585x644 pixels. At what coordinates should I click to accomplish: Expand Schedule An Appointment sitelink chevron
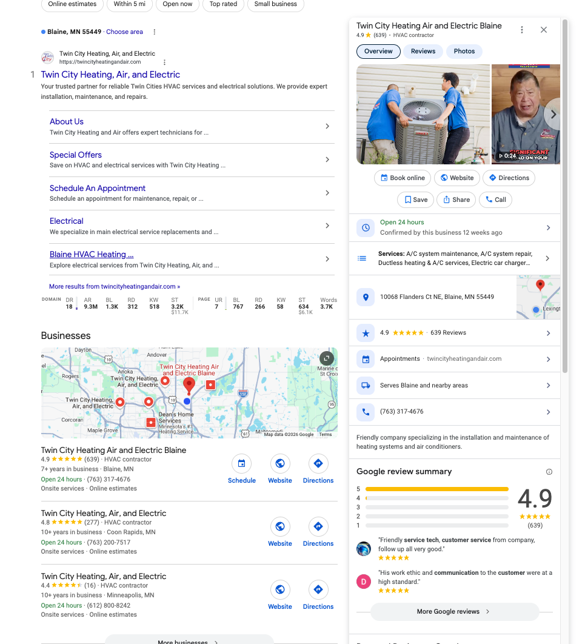pos(327,193)
